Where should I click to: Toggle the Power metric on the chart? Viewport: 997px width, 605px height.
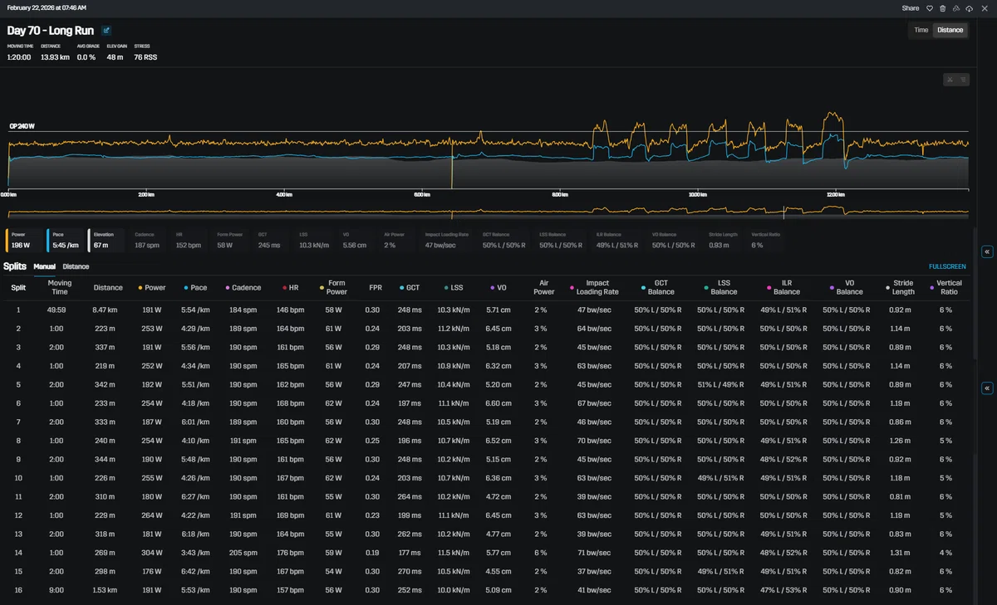[x=24, y=240]
